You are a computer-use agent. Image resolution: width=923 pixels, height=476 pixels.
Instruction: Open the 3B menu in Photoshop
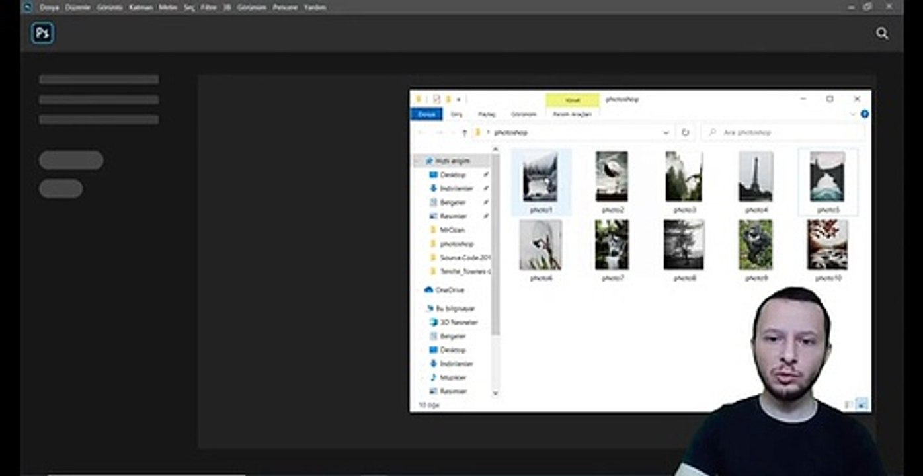pos(227,7)
